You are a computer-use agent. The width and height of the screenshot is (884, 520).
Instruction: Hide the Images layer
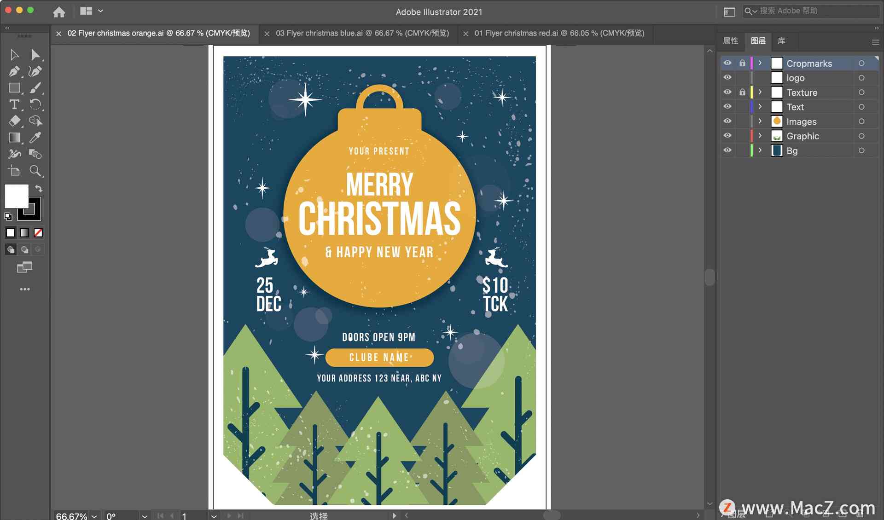pos(727,121)
